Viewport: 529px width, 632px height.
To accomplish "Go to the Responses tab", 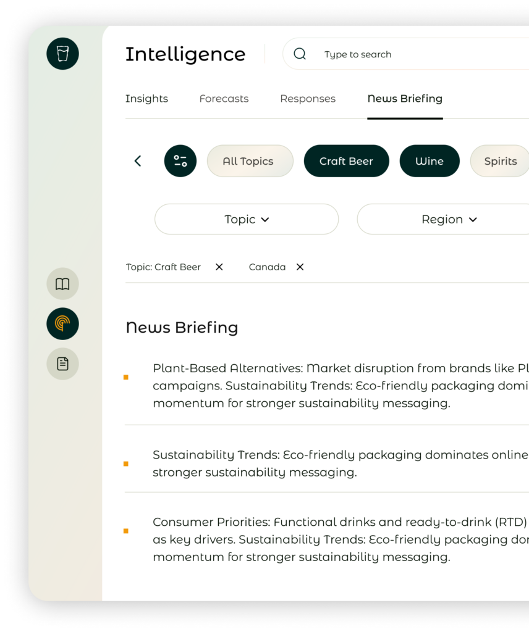I will tap(308, 99).
